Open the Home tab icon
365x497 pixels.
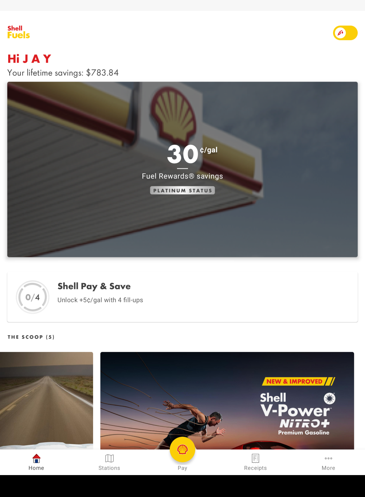tap(36, 458)
